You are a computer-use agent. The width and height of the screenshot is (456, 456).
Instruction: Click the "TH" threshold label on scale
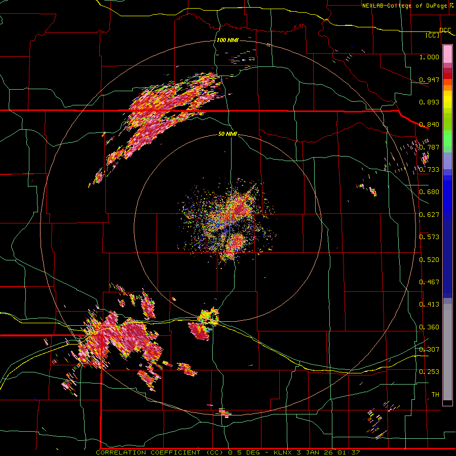(435, 395)
